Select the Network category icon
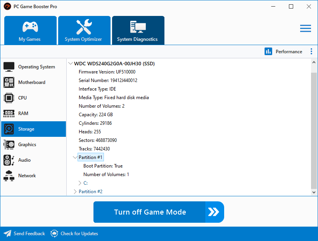The width and height of the screenshot is (318, 241). 9,175
